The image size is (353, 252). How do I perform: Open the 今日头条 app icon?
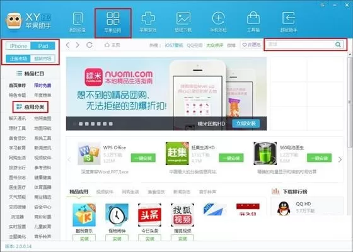click(150, 215)
